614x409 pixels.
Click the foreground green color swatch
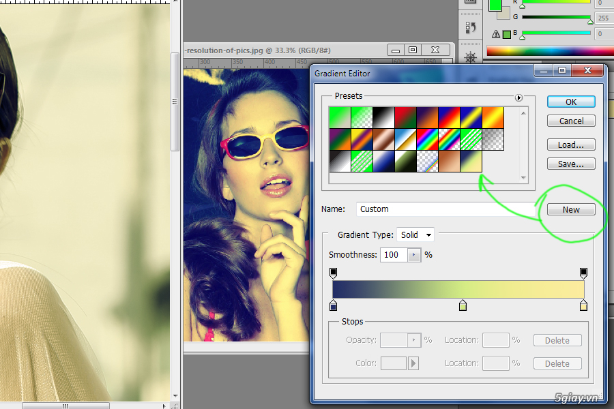[495, 4]
